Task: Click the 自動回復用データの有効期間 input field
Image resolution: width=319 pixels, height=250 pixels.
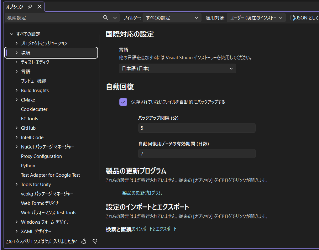Action: click(197, 154)
